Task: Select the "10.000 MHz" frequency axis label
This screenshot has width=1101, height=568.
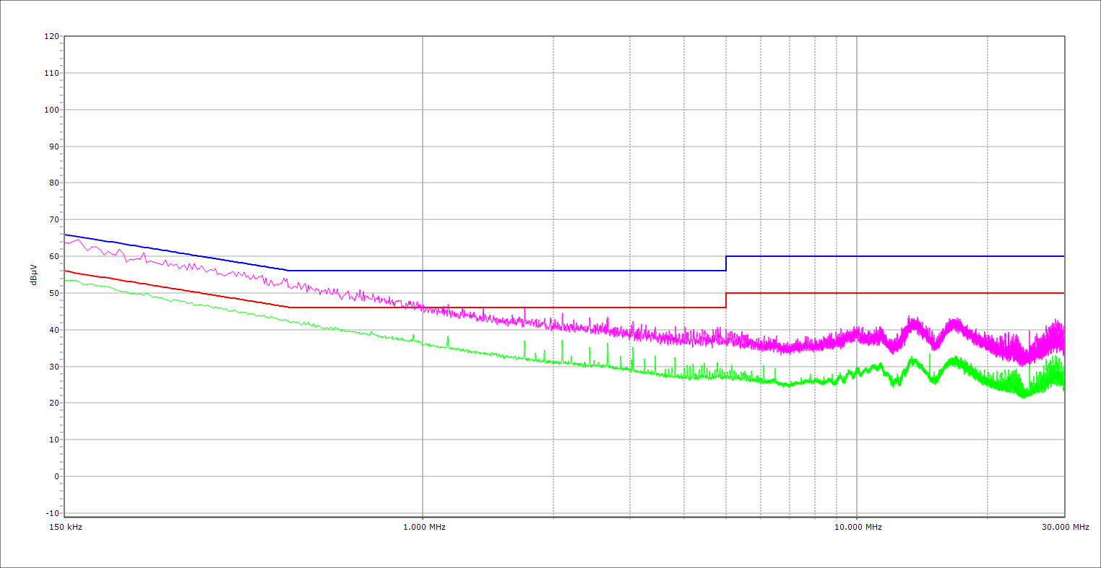Action: pyautogui.click(x=858, y=527)
